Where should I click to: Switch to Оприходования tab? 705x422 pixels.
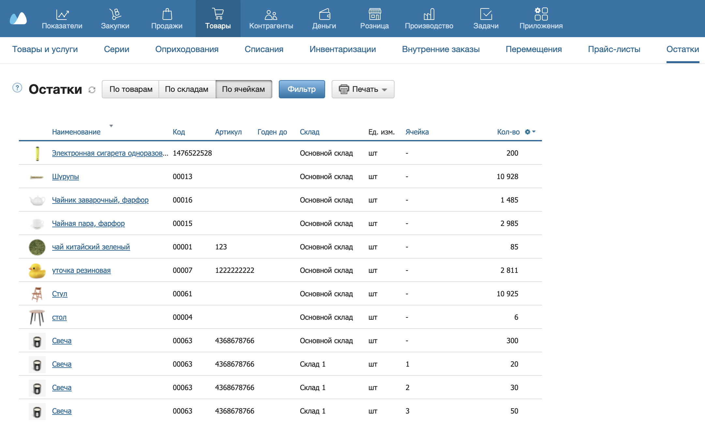[x=187, y=49]
